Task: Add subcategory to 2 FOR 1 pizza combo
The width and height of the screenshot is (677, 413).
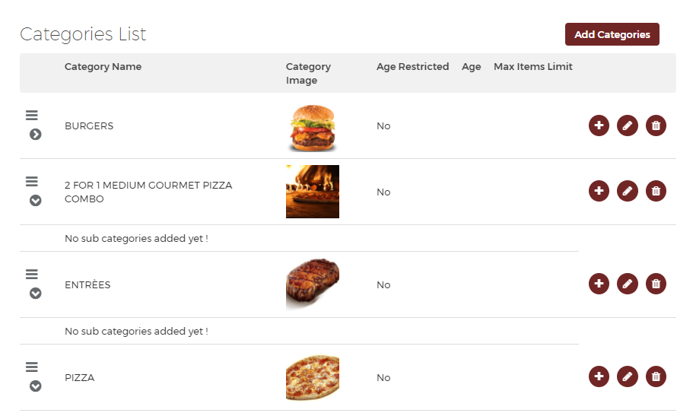Action: pyautogui.click(x=599, y=191)
